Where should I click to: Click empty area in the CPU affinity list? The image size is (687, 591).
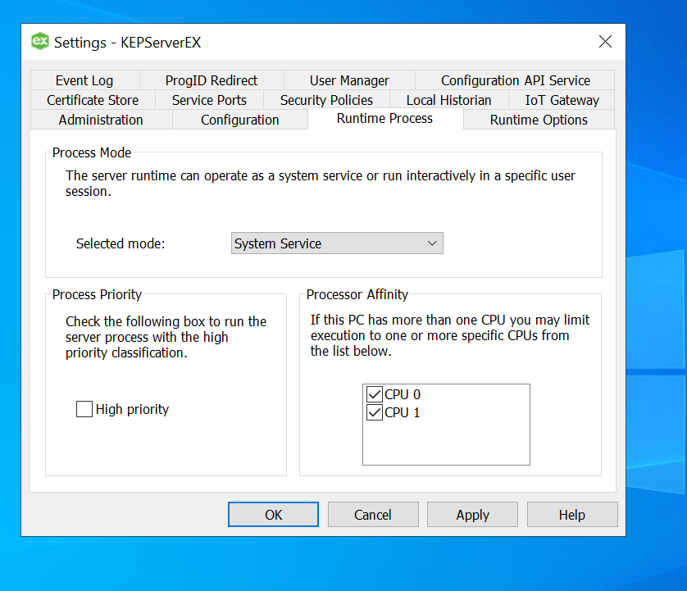446,445
